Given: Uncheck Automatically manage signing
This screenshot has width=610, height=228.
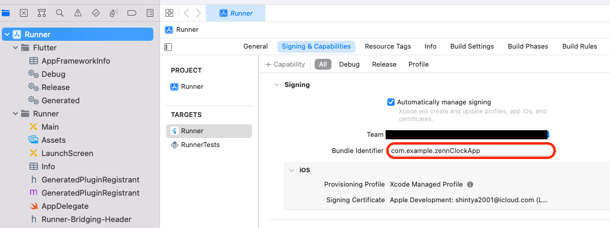Looking at the screenshot, I should 391,103.
